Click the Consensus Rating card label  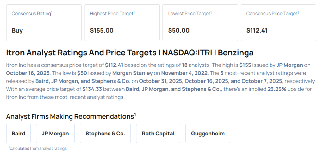[x=32, y=14]
